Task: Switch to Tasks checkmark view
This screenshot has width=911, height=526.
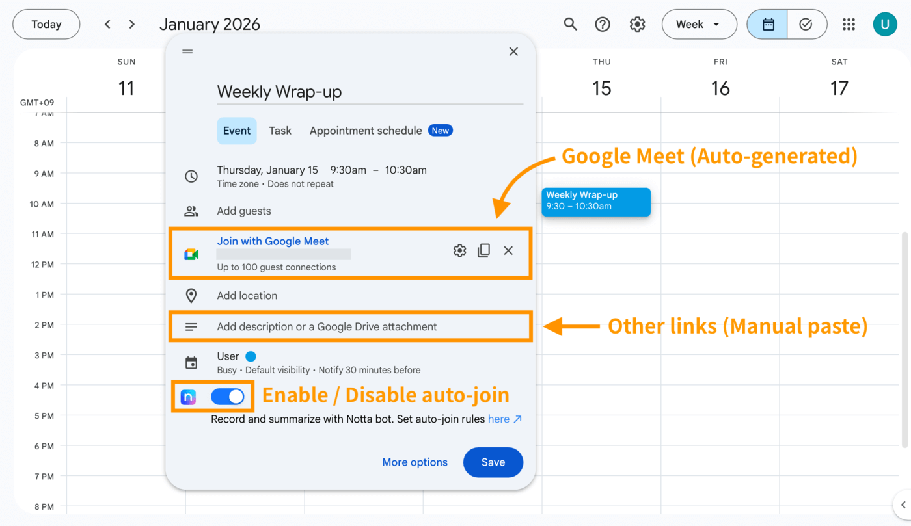Action: [x=806, y=25]
